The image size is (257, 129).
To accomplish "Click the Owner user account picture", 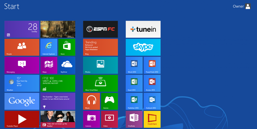I will 248,7.
